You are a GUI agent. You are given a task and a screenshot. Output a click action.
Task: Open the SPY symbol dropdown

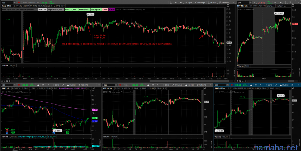(x=250, y=3)
